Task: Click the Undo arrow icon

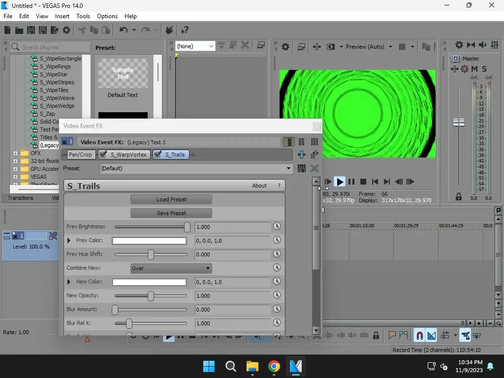Action: coord(124,30)
